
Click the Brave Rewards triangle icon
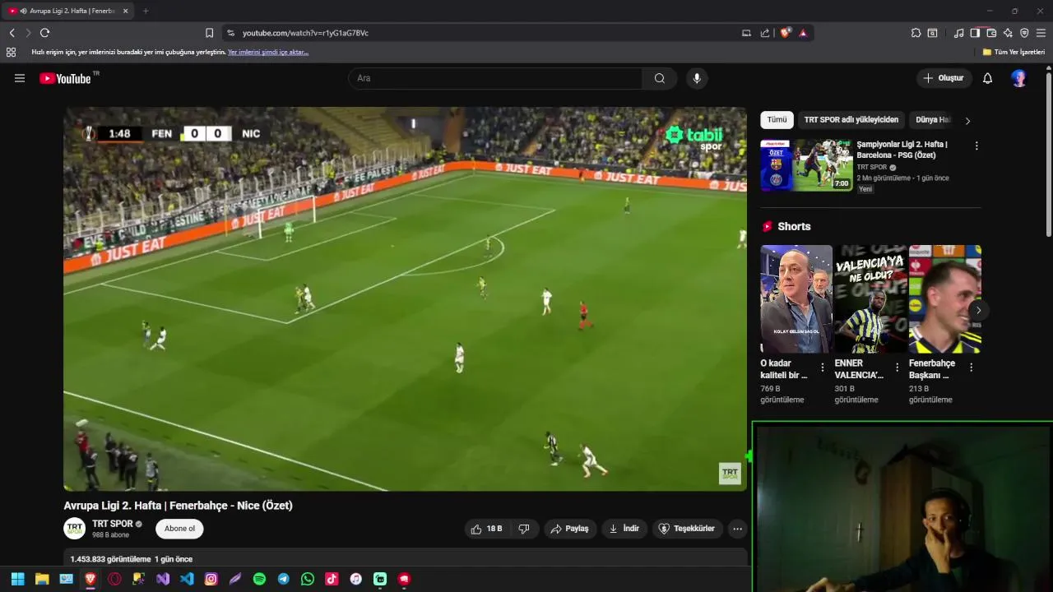(802, 33)
